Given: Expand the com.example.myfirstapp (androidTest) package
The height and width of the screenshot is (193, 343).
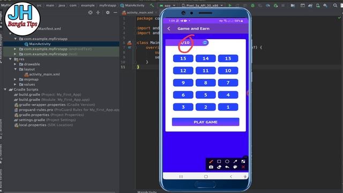Looking at the screenshot, I should click(16, 49).
